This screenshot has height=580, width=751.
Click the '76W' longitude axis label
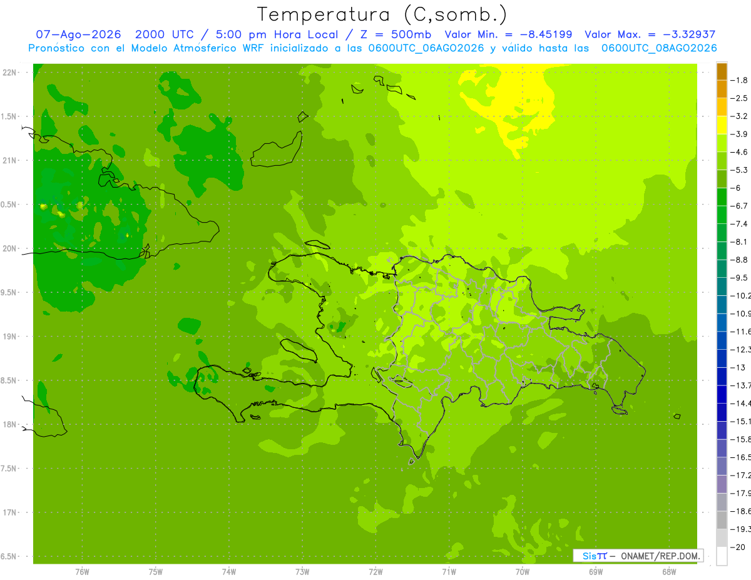[x=82, y=571]
